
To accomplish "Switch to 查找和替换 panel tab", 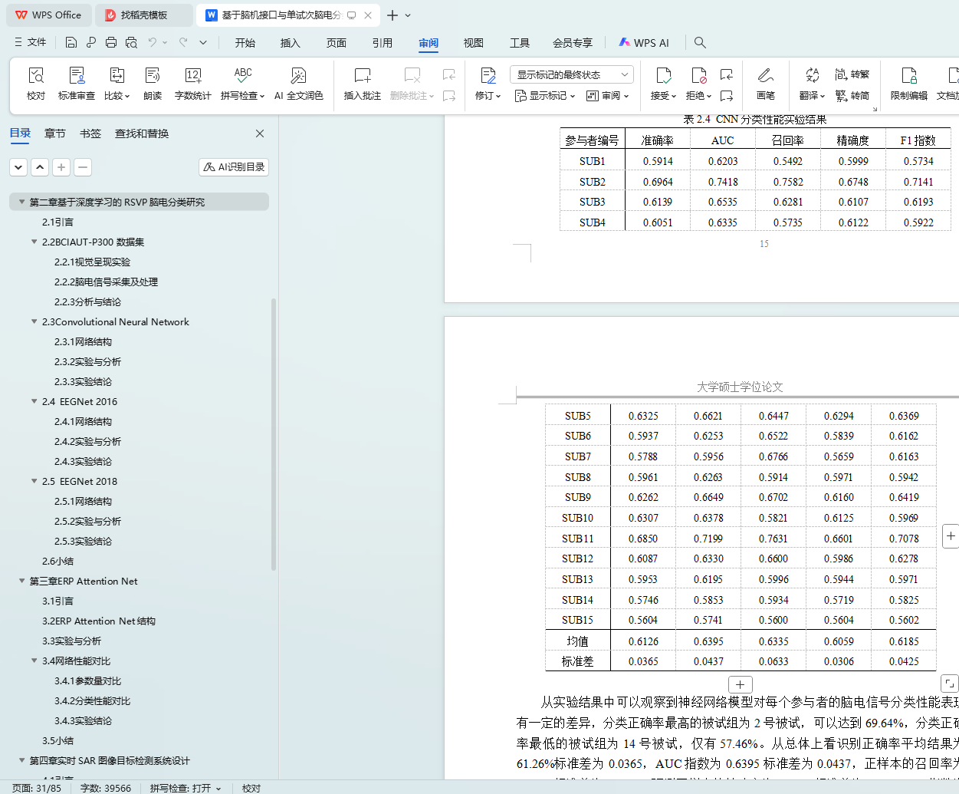I will (x=142, y=133).
